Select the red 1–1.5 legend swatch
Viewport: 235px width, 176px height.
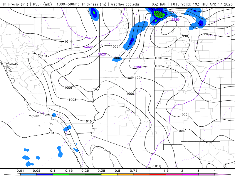pos(158,175)
